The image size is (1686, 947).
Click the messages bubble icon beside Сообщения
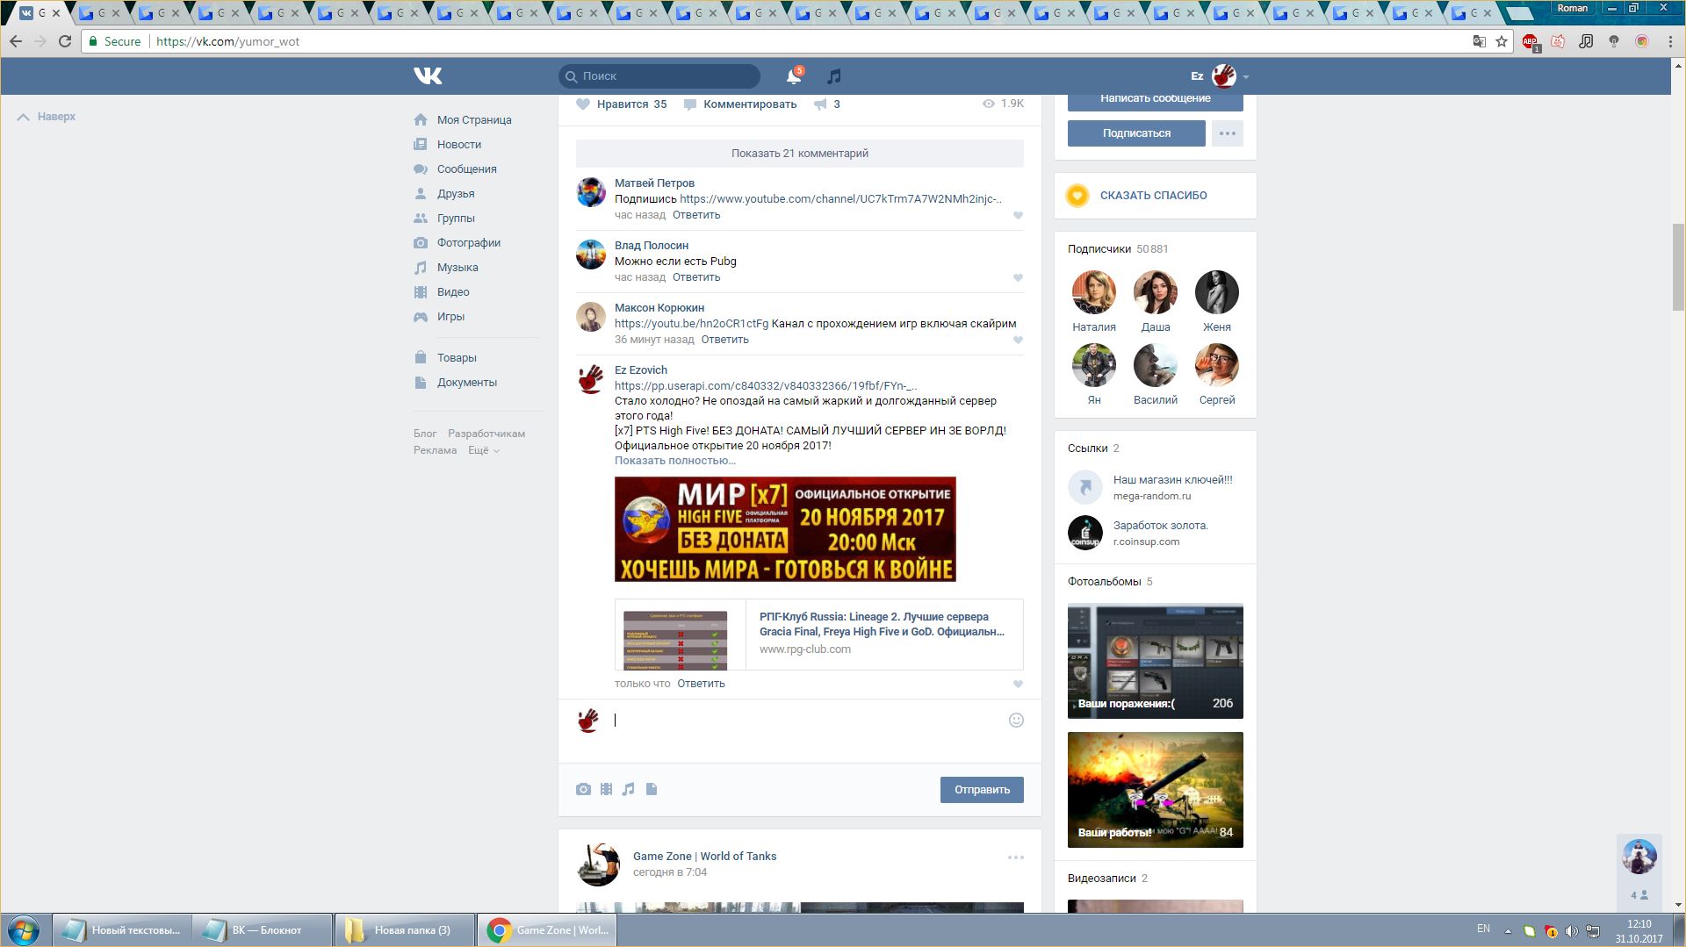click(x=421, y=169)
